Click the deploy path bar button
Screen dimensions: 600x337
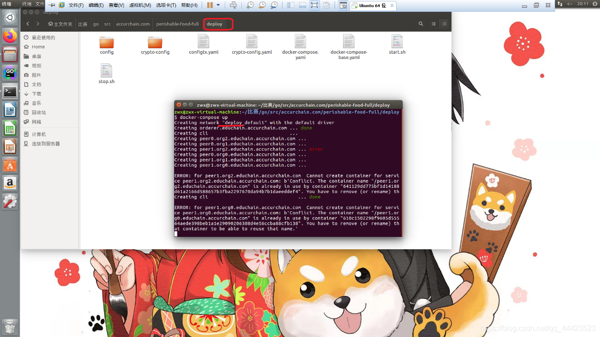coord(214,24)
